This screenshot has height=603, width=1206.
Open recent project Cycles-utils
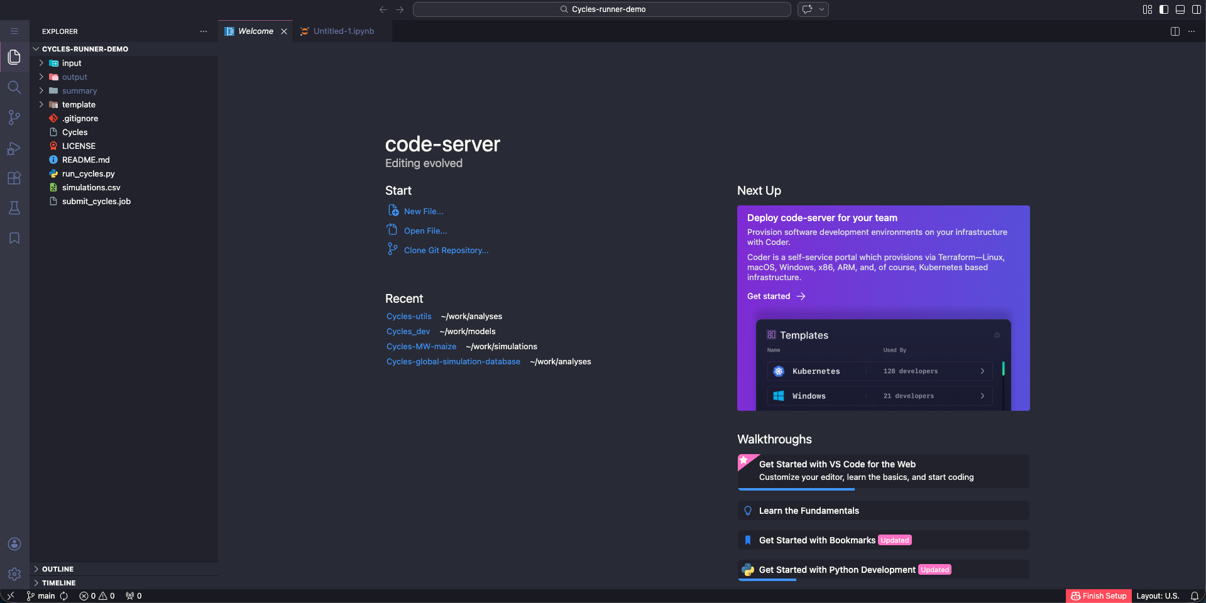[x=409, y=317]
